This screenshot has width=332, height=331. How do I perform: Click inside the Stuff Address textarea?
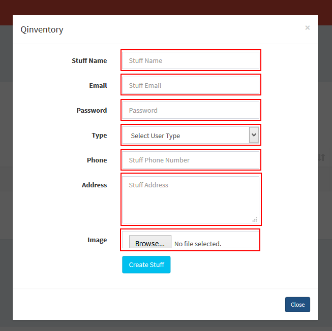point(191,200)
